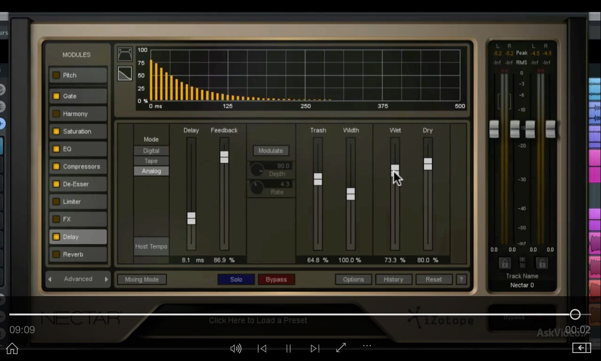Toggle the video player volume icon
Viewport: 601px width, 361px height.
point(236,348)
